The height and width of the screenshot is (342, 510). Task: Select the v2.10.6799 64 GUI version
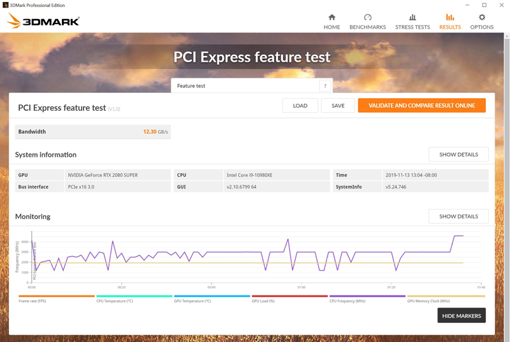coord(242,187)
